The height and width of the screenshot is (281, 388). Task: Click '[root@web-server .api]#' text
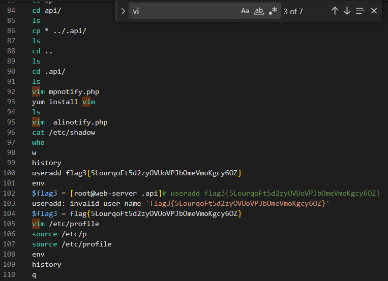tap(118, 193)
